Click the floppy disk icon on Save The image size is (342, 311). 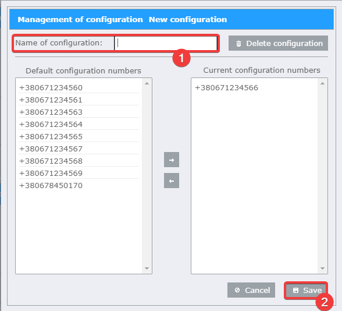coord(295,290)
